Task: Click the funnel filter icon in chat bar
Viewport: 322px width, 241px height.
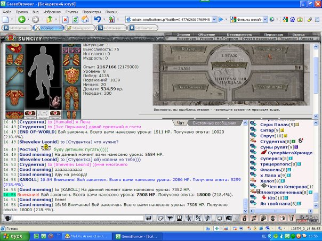Action: pyautogui.click(x=170, y=219)
